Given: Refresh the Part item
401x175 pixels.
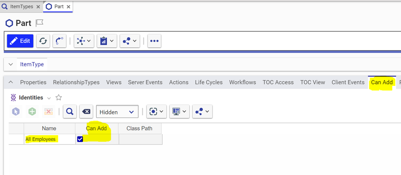Looking at the screenshot, I should [43, 41].
